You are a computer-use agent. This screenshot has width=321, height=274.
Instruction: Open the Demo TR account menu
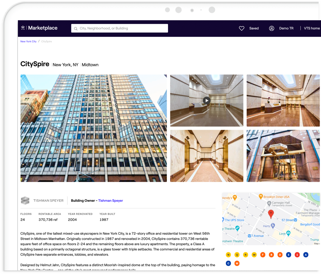coord(286,28)
